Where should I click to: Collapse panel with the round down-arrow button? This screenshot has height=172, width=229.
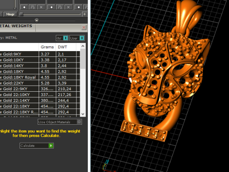pos(37,21)
